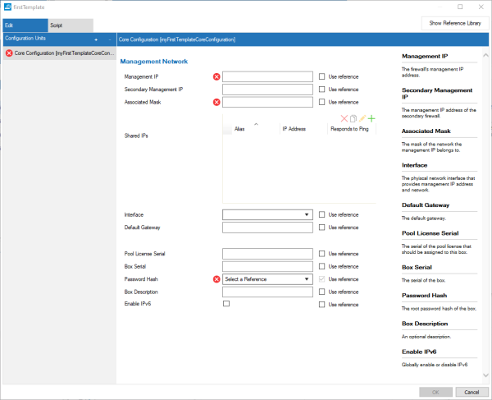Screen dimensions: 492x400
Task: Enable Use reference for Interface
Action: pyautogui.click(x=321, y=214)
